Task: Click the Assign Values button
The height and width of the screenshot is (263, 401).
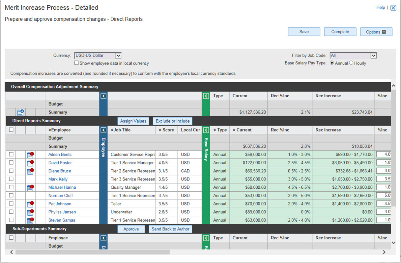Action: click(133, 121)
